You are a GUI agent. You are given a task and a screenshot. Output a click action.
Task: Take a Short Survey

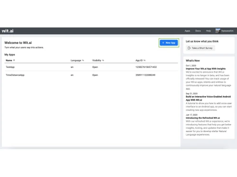point(201,48)
